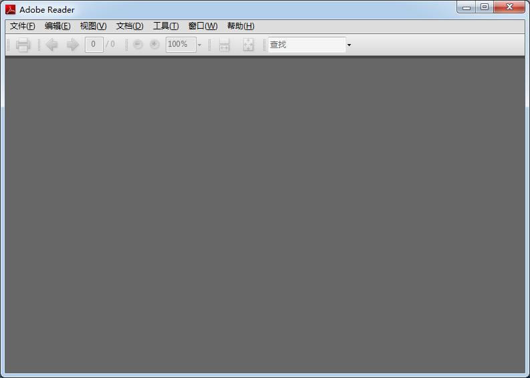This screenshot has height=378, width=530.
Task: Open the 文件(F) menu
Action: pos(22,26)
